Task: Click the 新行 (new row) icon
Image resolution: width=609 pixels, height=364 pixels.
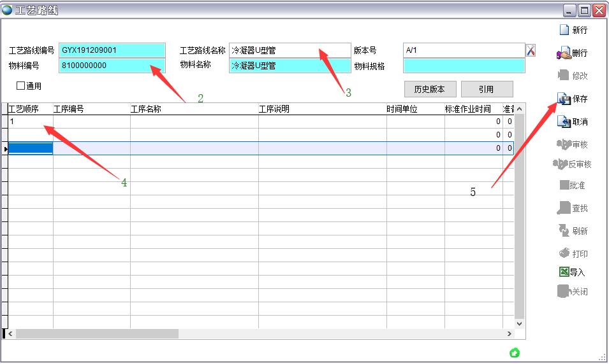Action: [564, 30]
